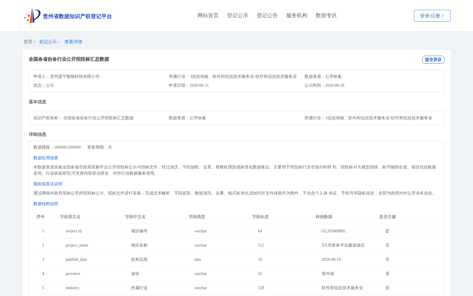Image resolution: width=473 pixels, height=296 pixels.
Task: Click sample 2026-08-19 cell
Action: [331, 259]
